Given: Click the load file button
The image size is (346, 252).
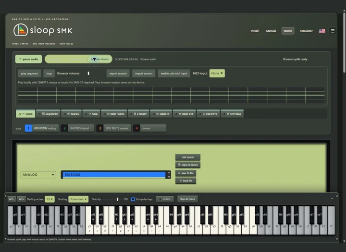Looking at the screenshot, I should (185, 180).
